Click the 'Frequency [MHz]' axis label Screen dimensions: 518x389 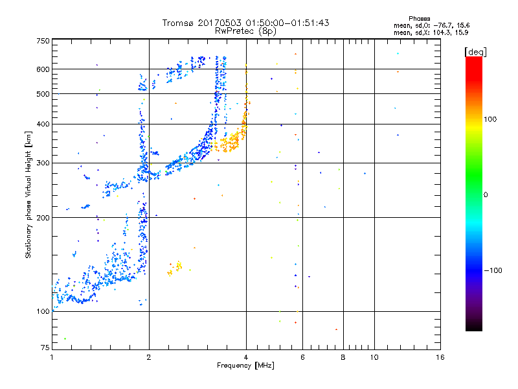245,366
